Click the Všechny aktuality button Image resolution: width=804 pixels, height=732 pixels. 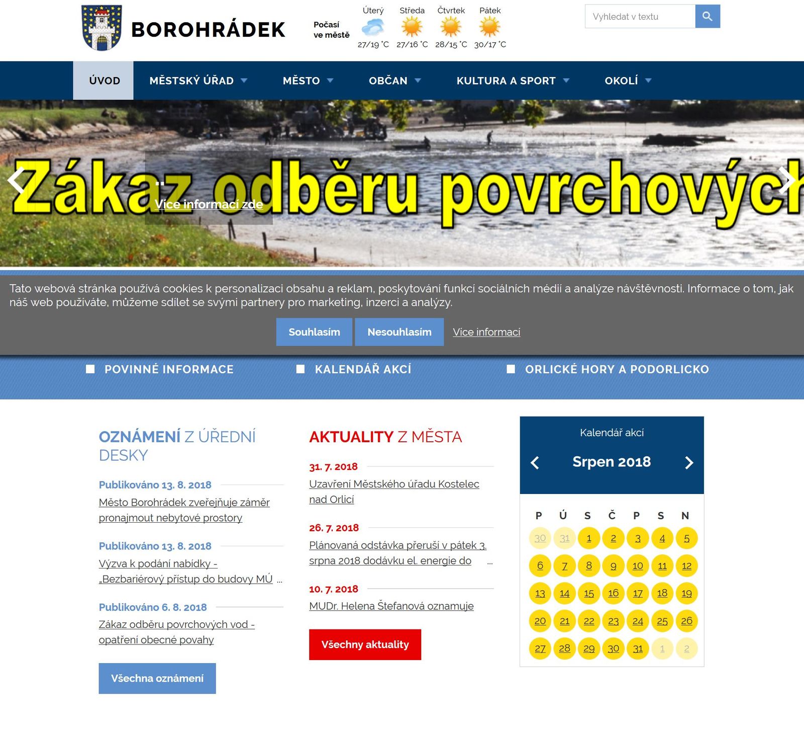(x=365, y=644)
